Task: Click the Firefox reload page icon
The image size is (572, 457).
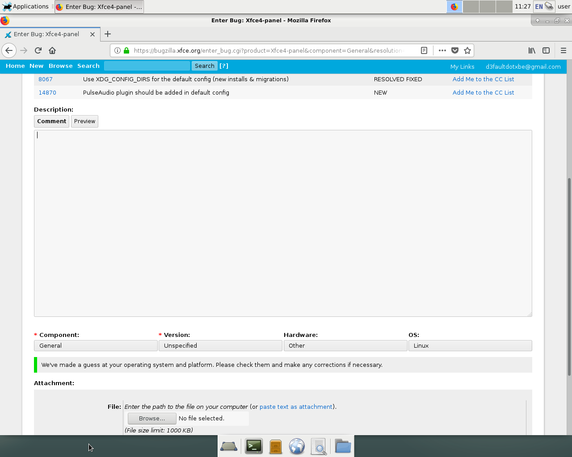Action: point(38,50)
